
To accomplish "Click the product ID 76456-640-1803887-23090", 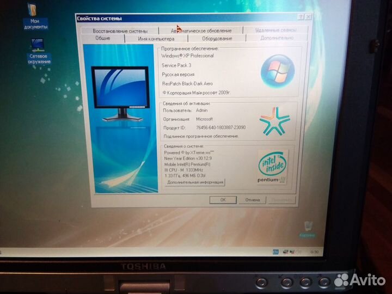I will (x=220, y=127).
